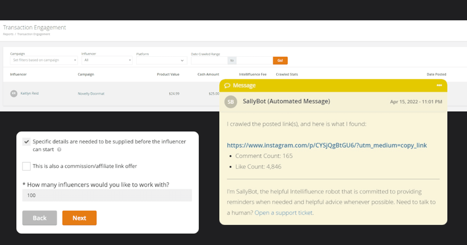
Task: Open the Campaign filter dropdown
Action: (44, 60)
